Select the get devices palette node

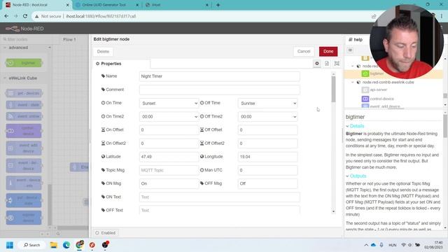tap(24, 93)
